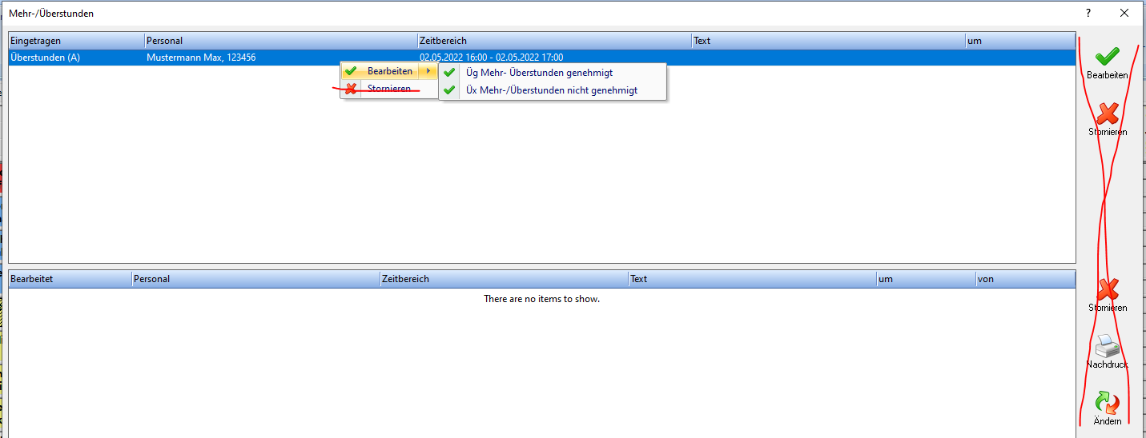
Task: Select 'Üx Mehr-/Überstunden nicht genehmigt' entry
Action: pos(551,90)
